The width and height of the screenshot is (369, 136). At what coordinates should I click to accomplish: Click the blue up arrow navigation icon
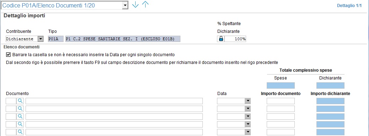click(146, 5)
